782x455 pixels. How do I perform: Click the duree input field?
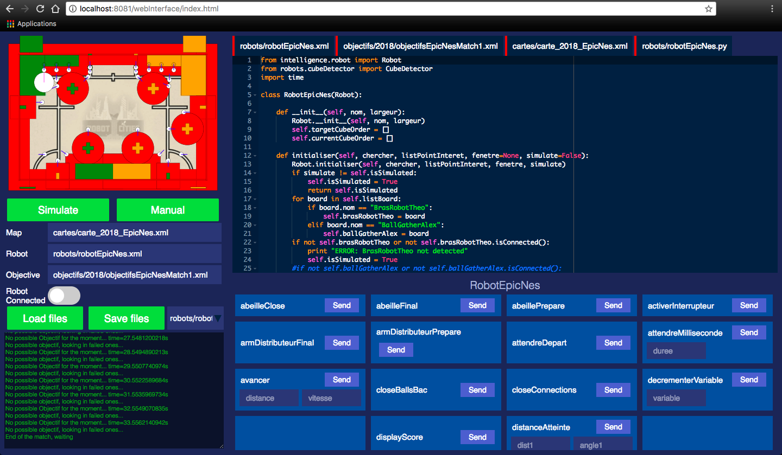676,351
